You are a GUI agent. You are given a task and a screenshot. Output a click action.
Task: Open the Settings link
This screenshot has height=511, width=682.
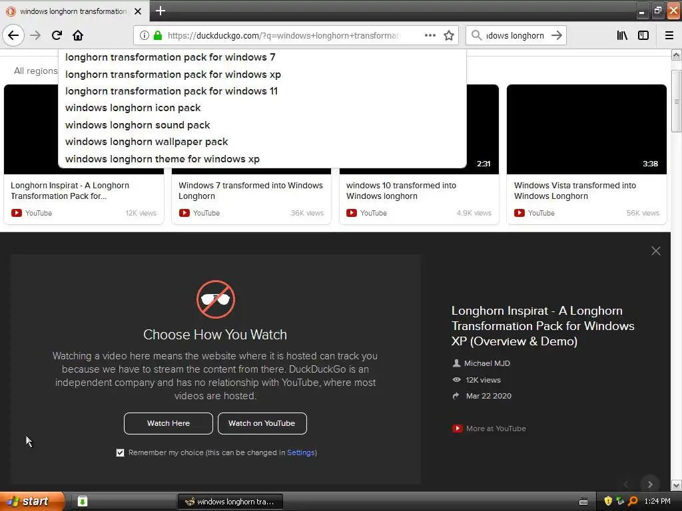tap(300, 452)
